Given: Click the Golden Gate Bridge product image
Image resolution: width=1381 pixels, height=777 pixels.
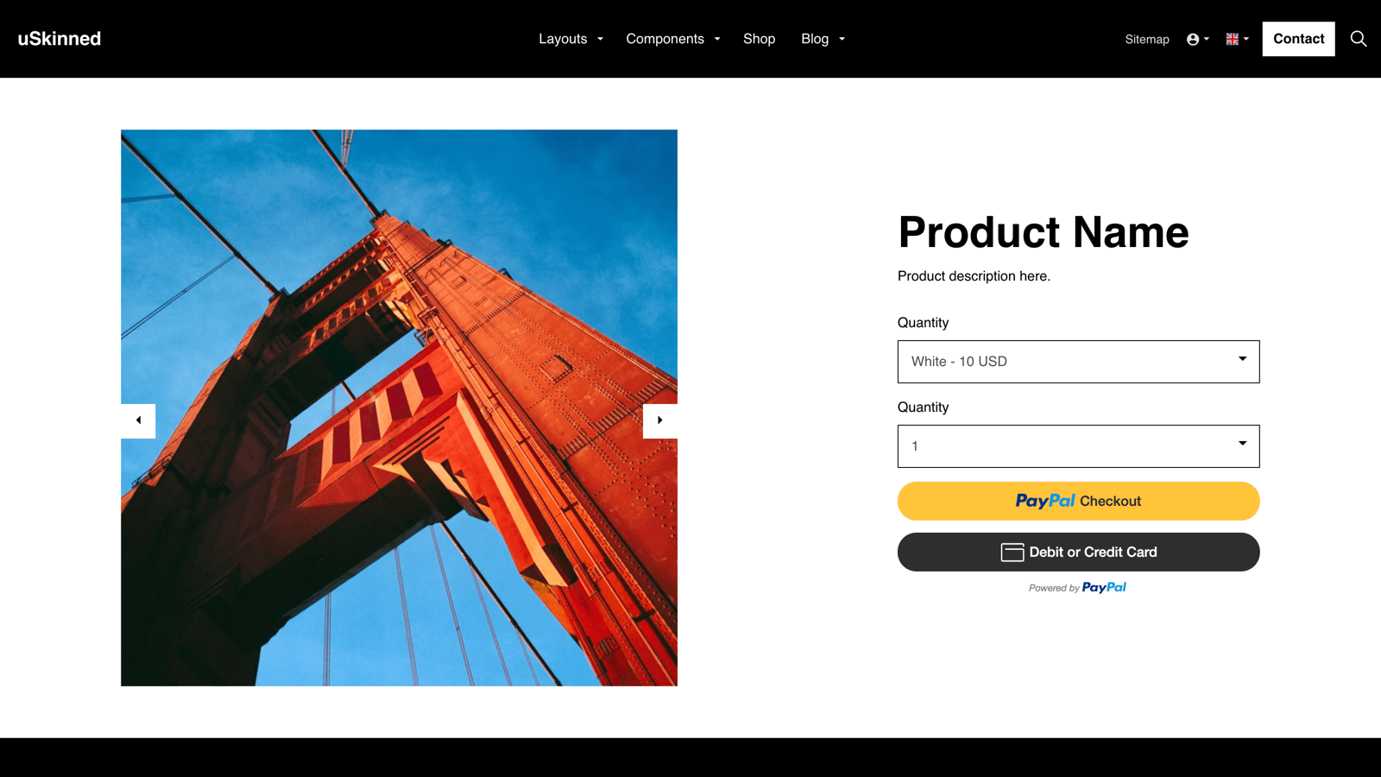Looking at the screenshot, I should tap(399, 407).
